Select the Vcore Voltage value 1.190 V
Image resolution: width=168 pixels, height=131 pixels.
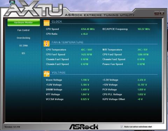click(x=85, y=80)
